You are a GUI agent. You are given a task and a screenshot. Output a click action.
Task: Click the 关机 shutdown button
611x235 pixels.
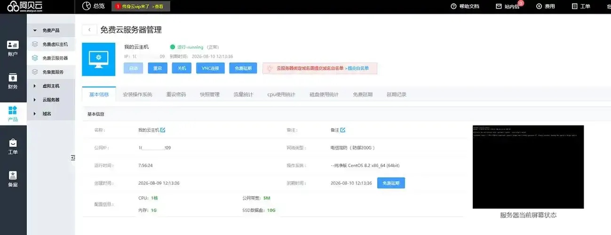(182, 68)
